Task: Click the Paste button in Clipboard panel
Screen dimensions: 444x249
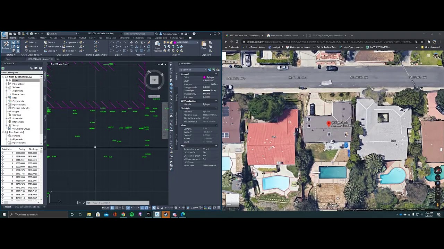Action: tap(204, 45)
